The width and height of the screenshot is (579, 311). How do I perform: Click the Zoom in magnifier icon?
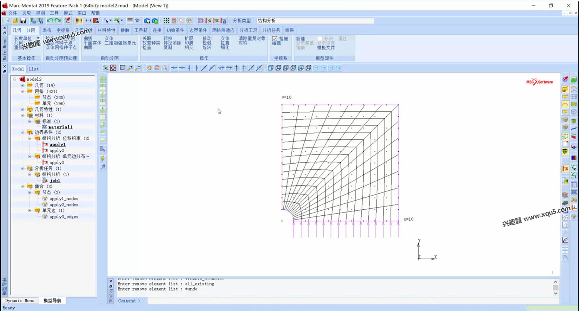click(130, 68)
